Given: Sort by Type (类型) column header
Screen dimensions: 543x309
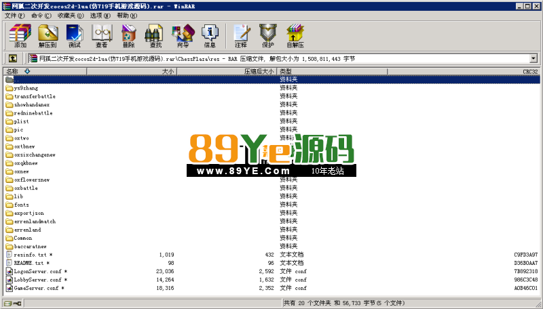Looking at the screenshot, I should click(332, 71).
